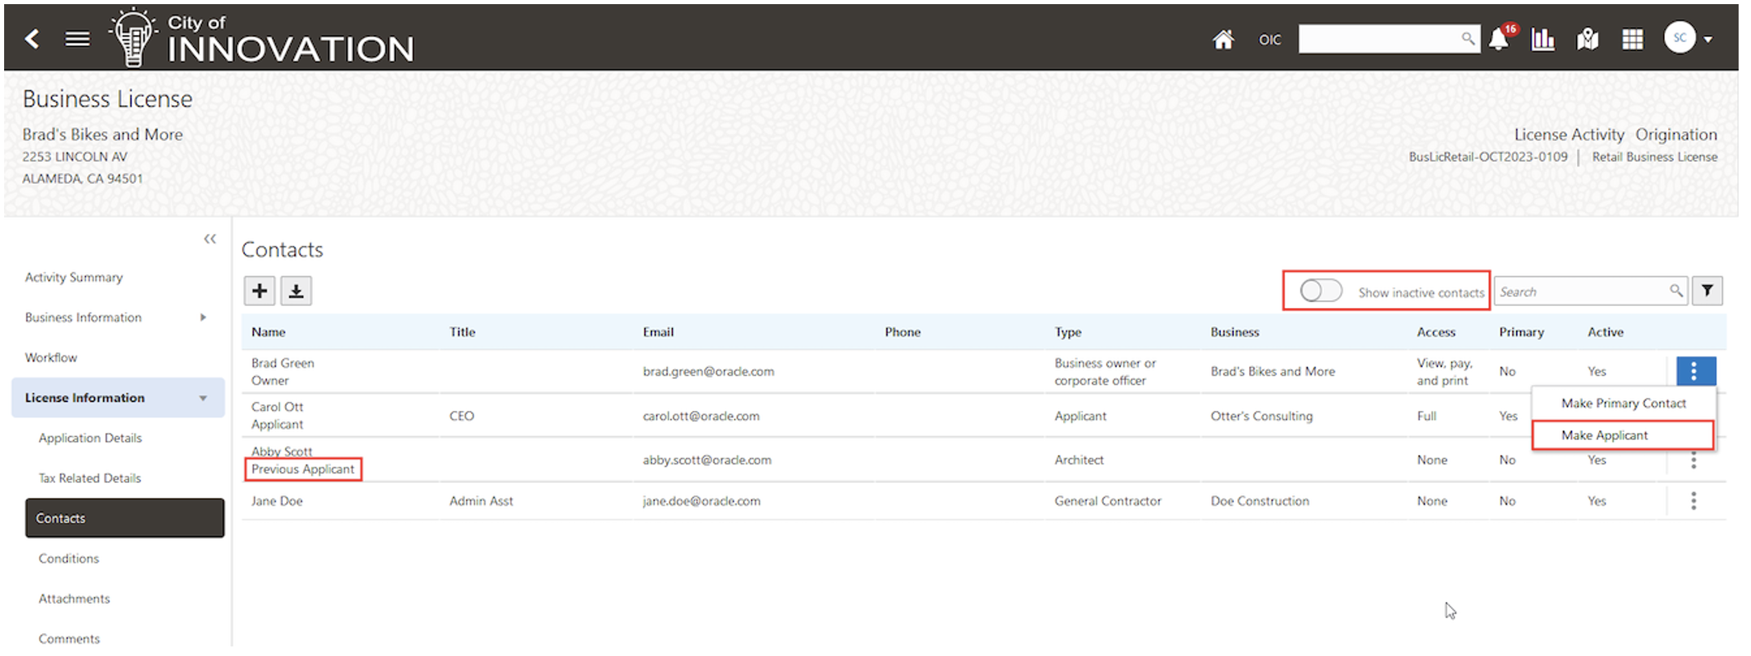Sort by Business column header
The height and width of the screenshot is (656, 1751).
[1235, 332]
